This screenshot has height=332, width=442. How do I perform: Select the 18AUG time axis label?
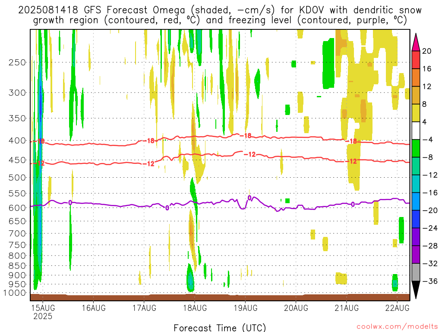[195, 308]
